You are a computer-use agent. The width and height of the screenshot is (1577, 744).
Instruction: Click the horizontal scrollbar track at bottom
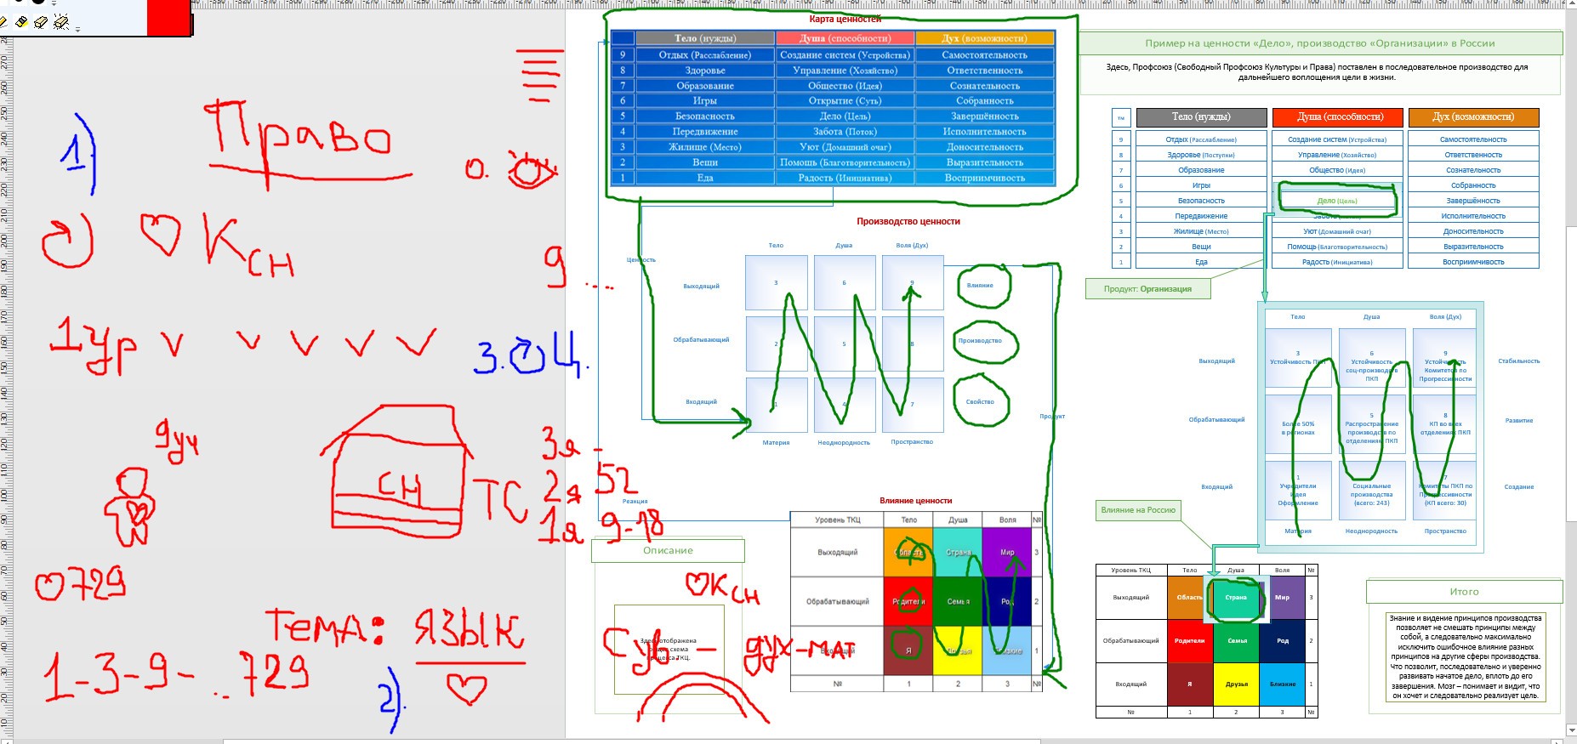[x=629, y=741]
